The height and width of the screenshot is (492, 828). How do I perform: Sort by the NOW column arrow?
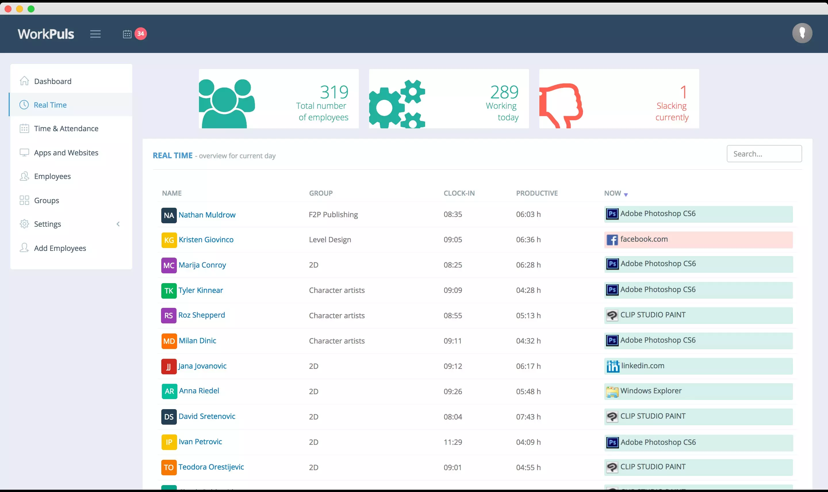[x=626, y=194]
